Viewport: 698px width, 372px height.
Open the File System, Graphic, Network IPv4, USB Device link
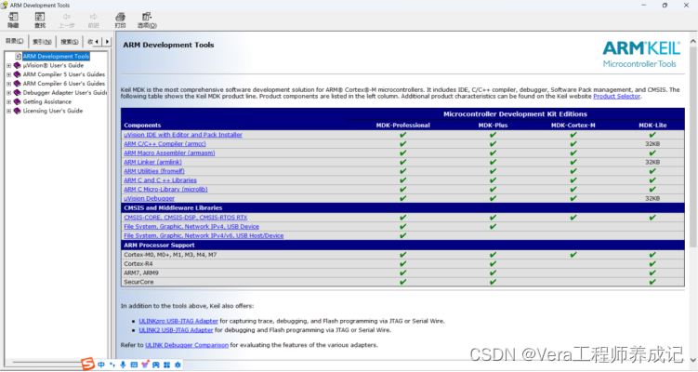click(191, 227)
